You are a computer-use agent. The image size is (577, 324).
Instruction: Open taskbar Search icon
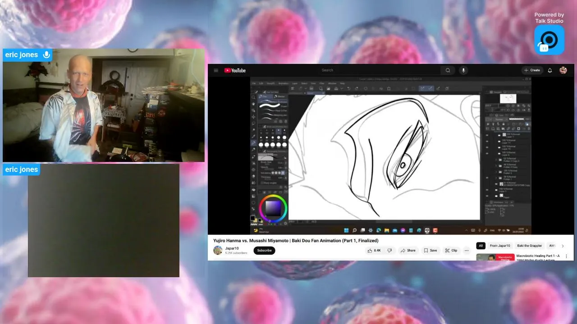click(x=354, y=230)
